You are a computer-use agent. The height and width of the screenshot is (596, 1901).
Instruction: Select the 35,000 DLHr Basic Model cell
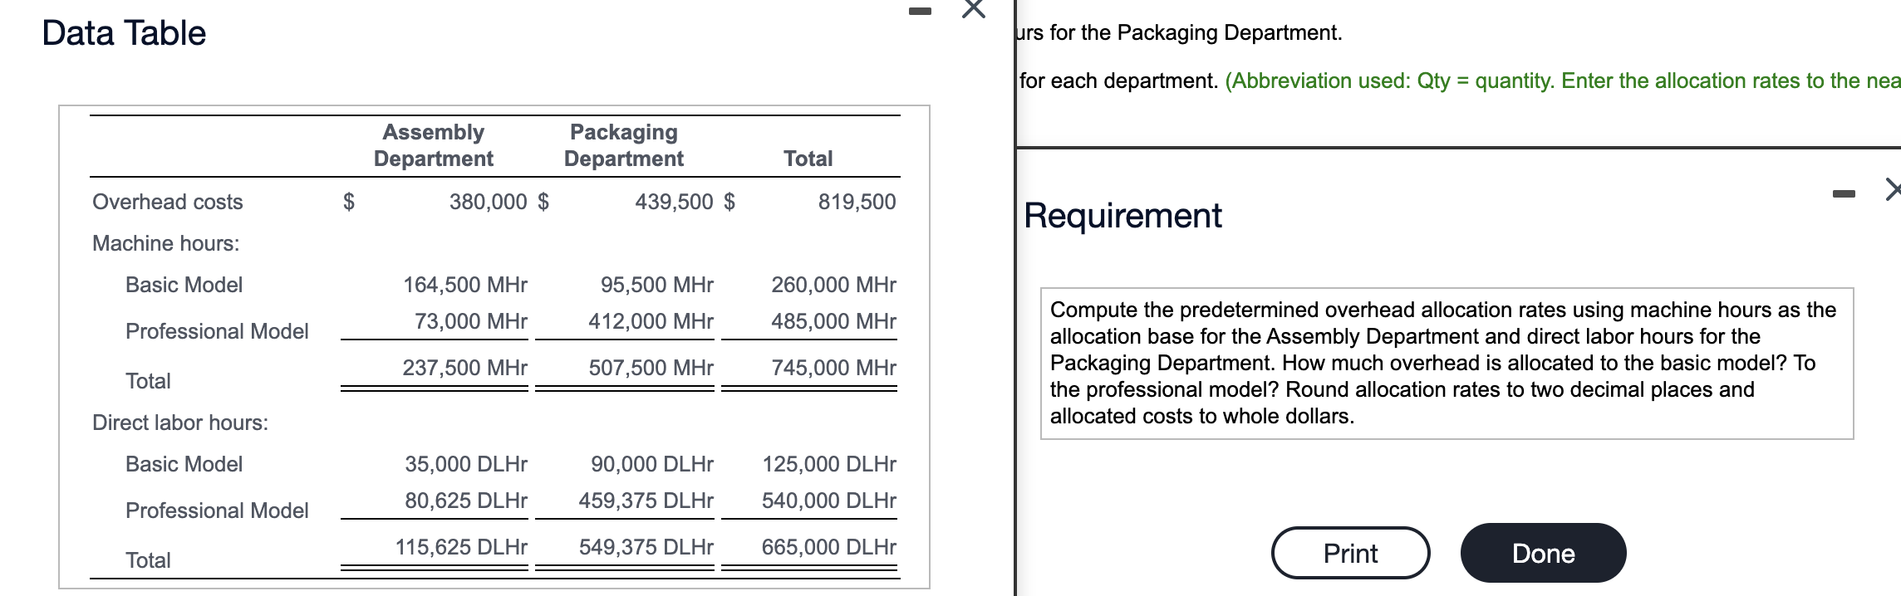pos(466,464)
